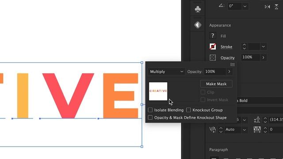Viewport: 283px width, 159px height.
Task: Toggle the Clip checkbox
Action: pos(203,92)
